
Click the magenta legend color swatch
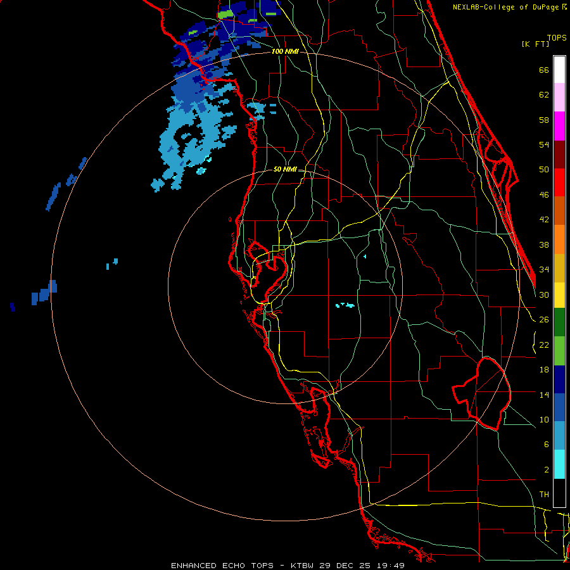559,126
